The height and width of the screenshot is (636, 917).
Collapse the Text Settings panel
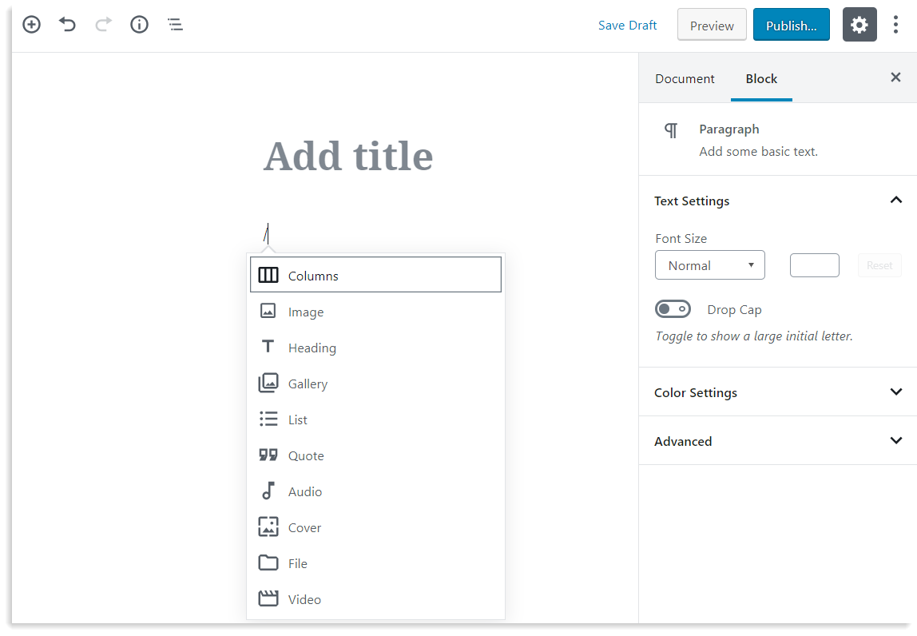tap(895, 201)
